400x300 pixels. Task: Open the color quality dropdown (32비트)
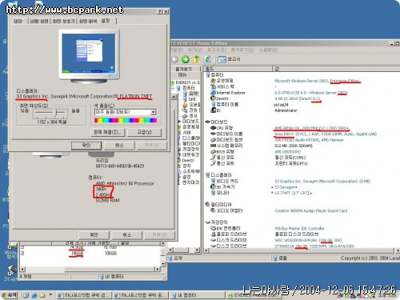(153, 112)
